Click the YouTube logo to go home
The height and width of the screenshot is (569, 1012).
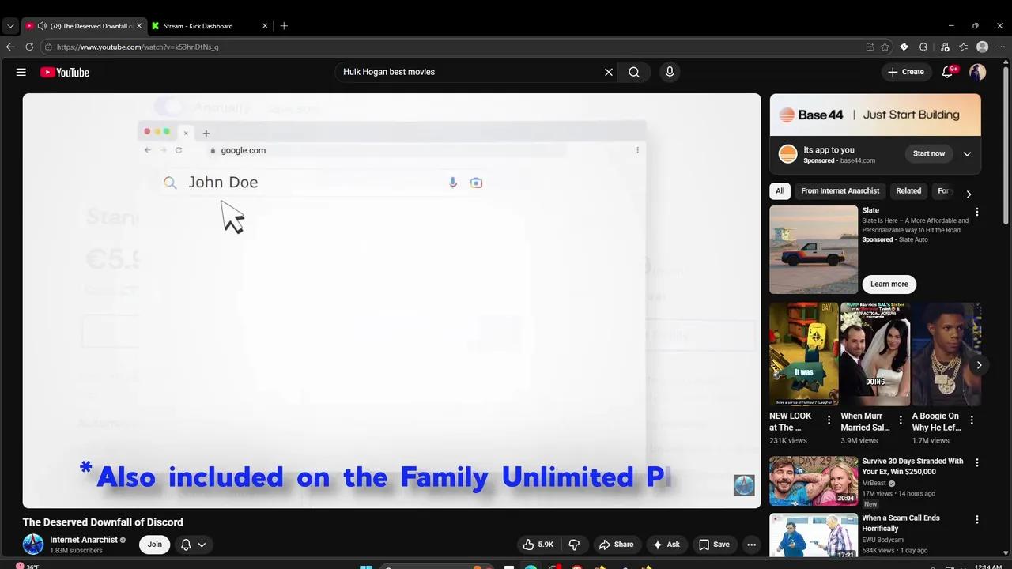65,73
